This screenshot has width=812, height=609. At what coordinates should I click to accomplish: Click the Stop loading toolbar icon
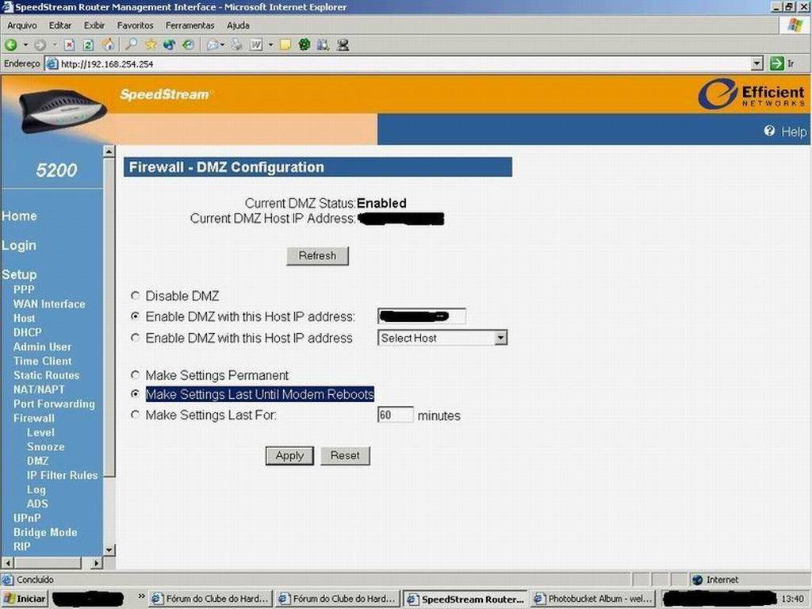click(x=70, y=45)
